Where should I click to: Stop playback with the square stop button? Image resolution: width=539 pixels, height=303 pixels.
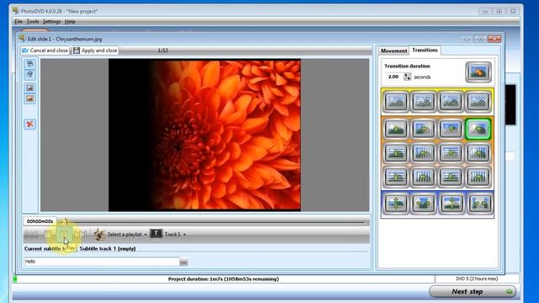pyautogui.click(x=48, y=234)
